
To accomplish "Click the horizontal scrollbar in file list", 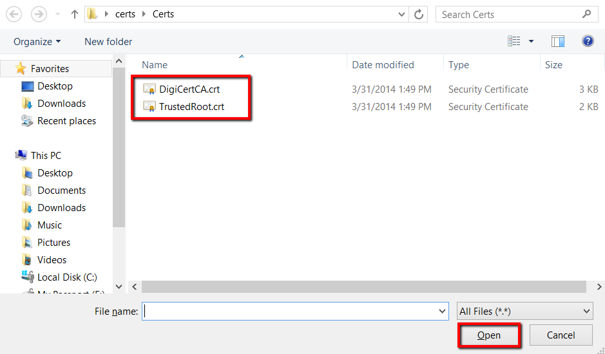I will (x=364, y=286).
